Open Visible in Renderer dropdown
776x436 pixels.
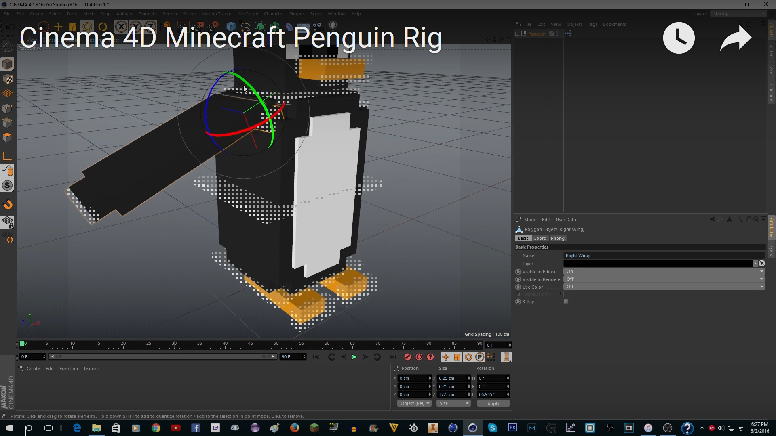tap(664, 279)
